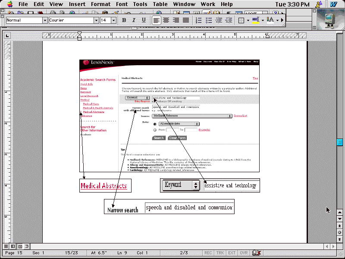Toggle underline formatting

pos(144,20)
